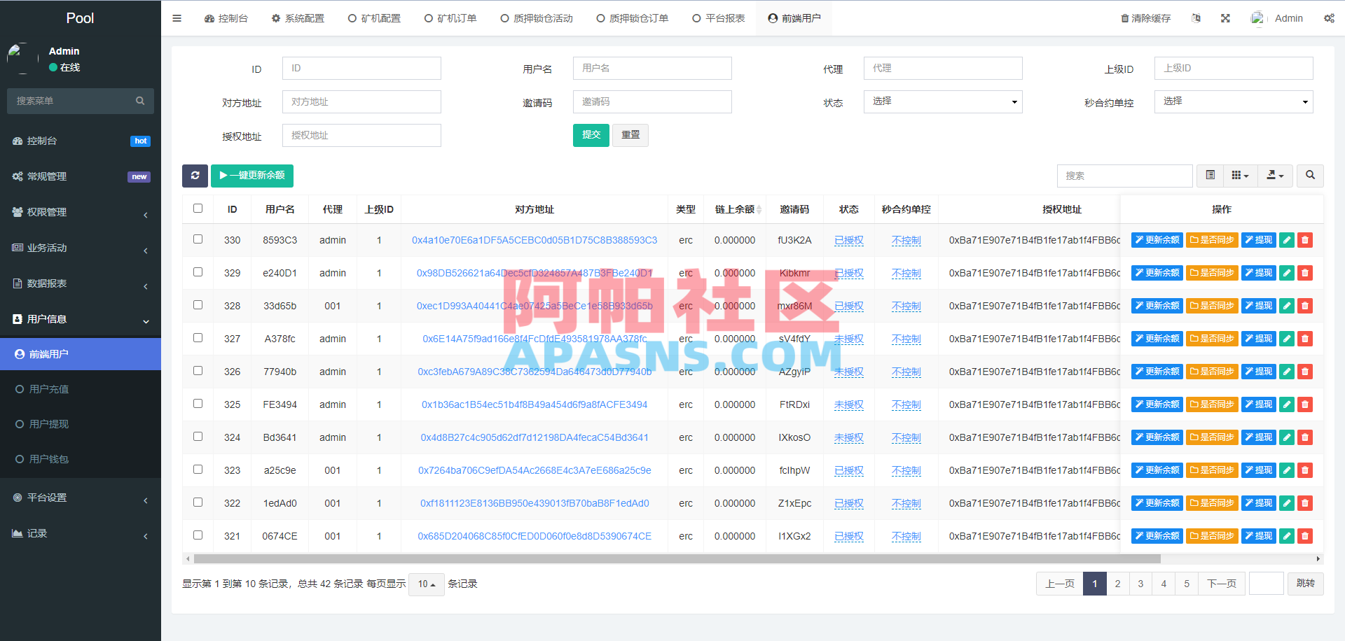1345x641 pixels.
Task: Click the fullscreen expand icon in top bar
Action: tap(1225, 17)
